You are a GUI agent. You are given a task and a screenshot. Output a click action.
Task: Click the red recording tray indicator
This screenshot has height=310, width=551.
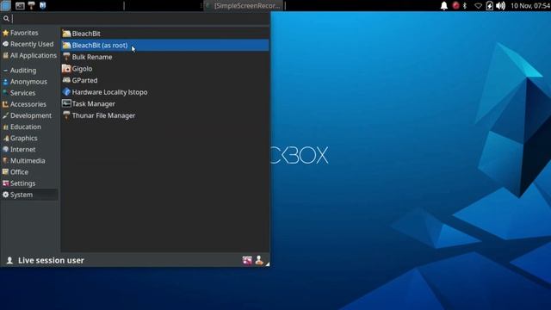tap(455, 6)
